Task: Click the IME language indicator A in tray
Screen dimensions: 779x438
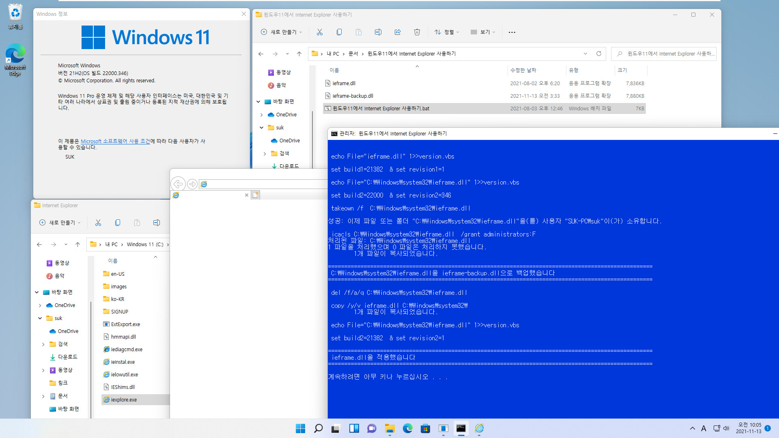Action: [x=704, y=428]
